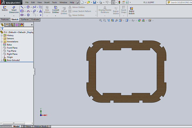Switch to the Evaluate tab

35,20
